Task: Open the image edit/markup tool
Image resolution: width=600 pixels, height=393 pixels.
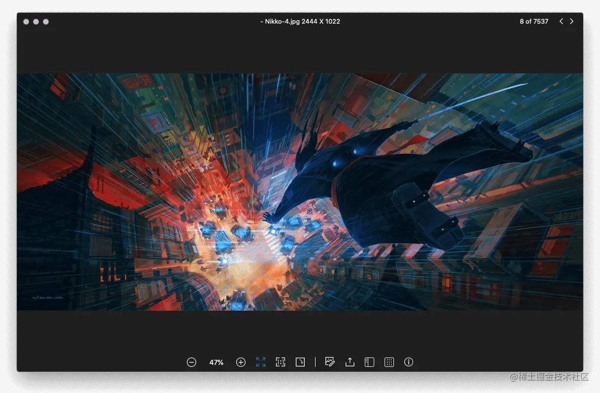Action: 330,362
